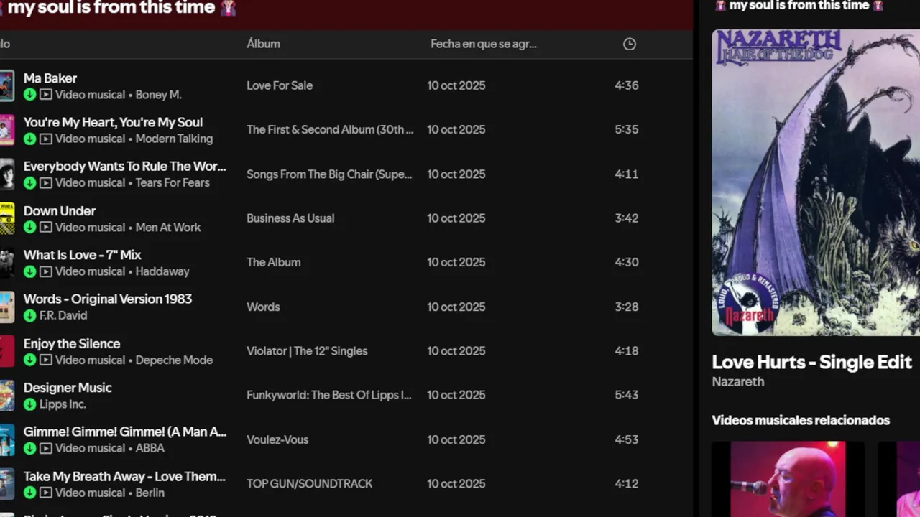Click music video icon on Ma Baker row
Screen dimensions: 920x517
pos(46,94)
